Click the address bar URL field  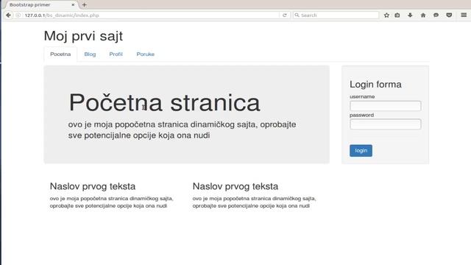(151, 15)
